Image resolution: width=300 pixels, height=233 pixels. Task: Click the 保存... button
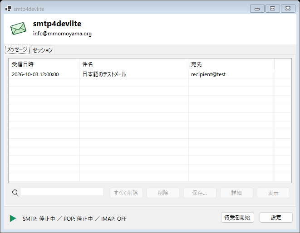pos(200,193)
